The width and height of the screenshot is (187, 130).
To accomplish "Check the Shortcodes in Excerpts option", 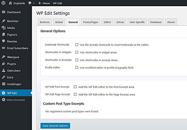I will click(x=77, y=60).
